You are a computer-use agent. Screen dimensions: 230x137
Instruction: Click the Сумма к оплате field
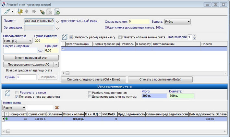point(46,41)
